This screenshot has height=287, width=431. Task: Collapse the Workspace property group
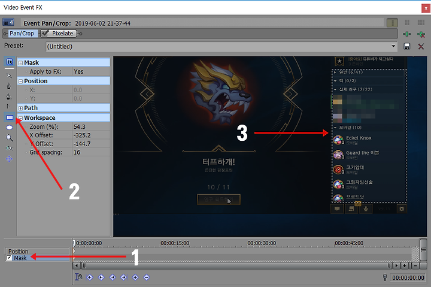[x=20, y=118]
